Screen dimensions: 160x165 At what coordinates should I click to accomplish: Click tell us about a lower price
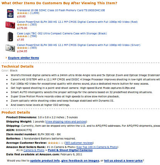[123, 161]
